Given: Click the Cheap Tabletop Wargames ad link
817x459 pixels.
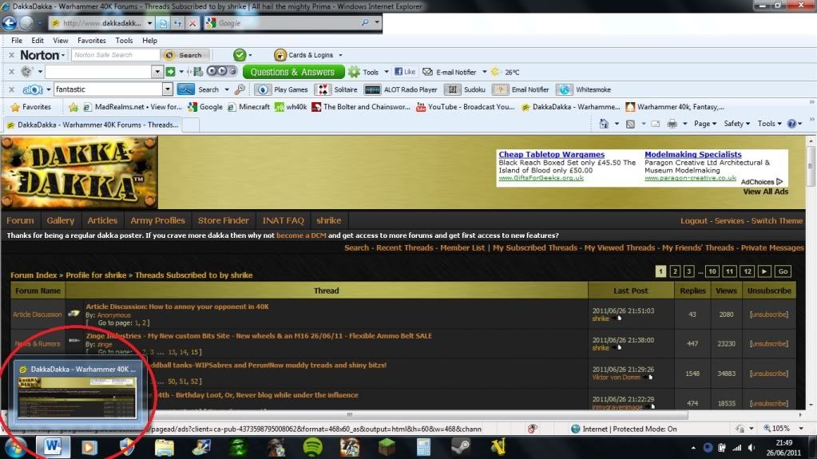Looking at the screenshot, I should (x=551, y=154).
